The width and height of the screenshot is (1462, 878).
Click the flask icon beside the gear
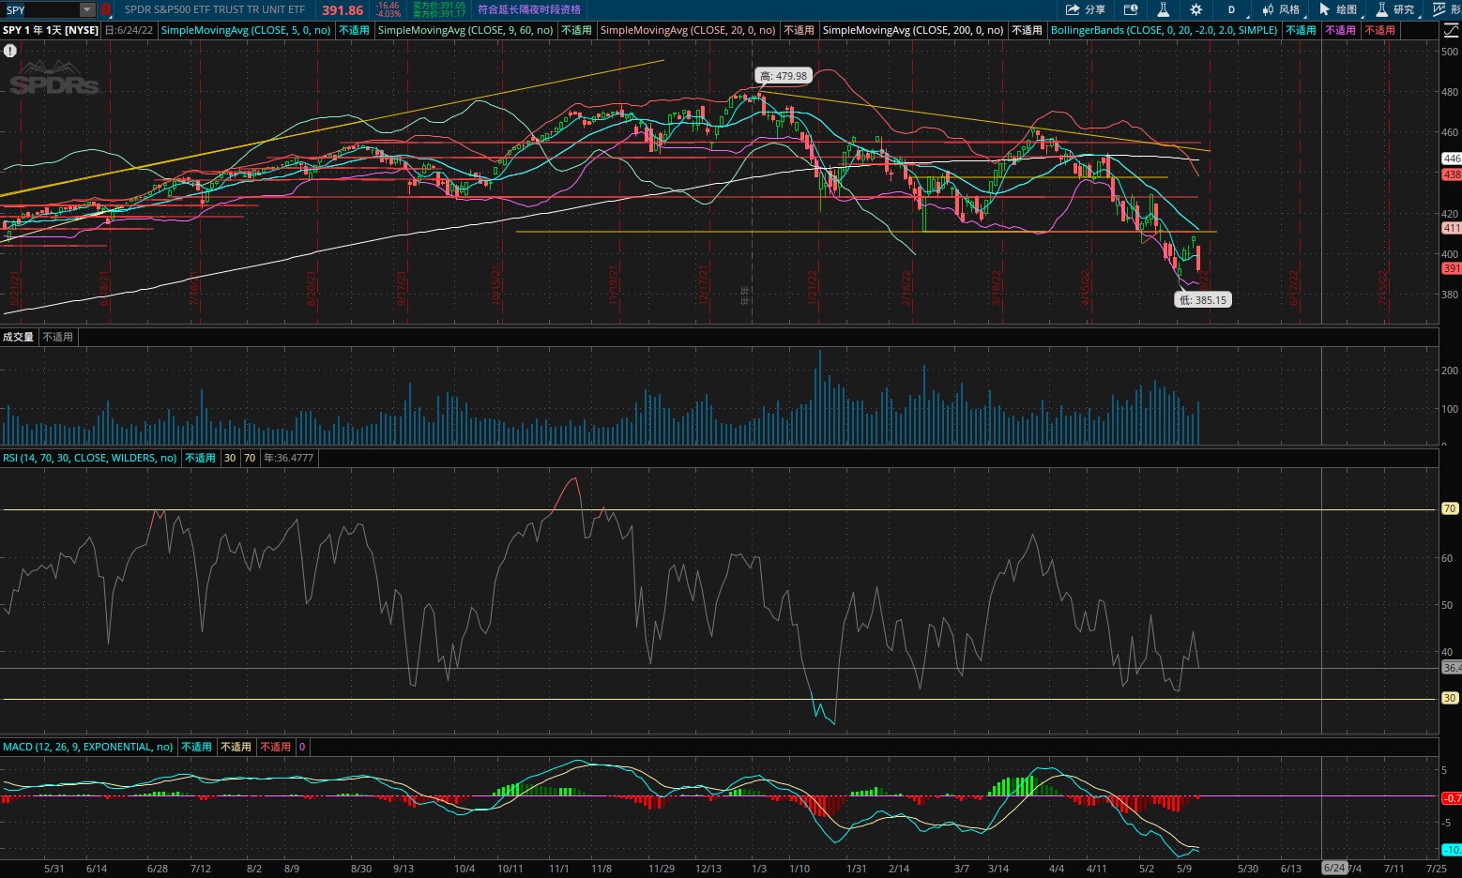[x=1163, y=9]
